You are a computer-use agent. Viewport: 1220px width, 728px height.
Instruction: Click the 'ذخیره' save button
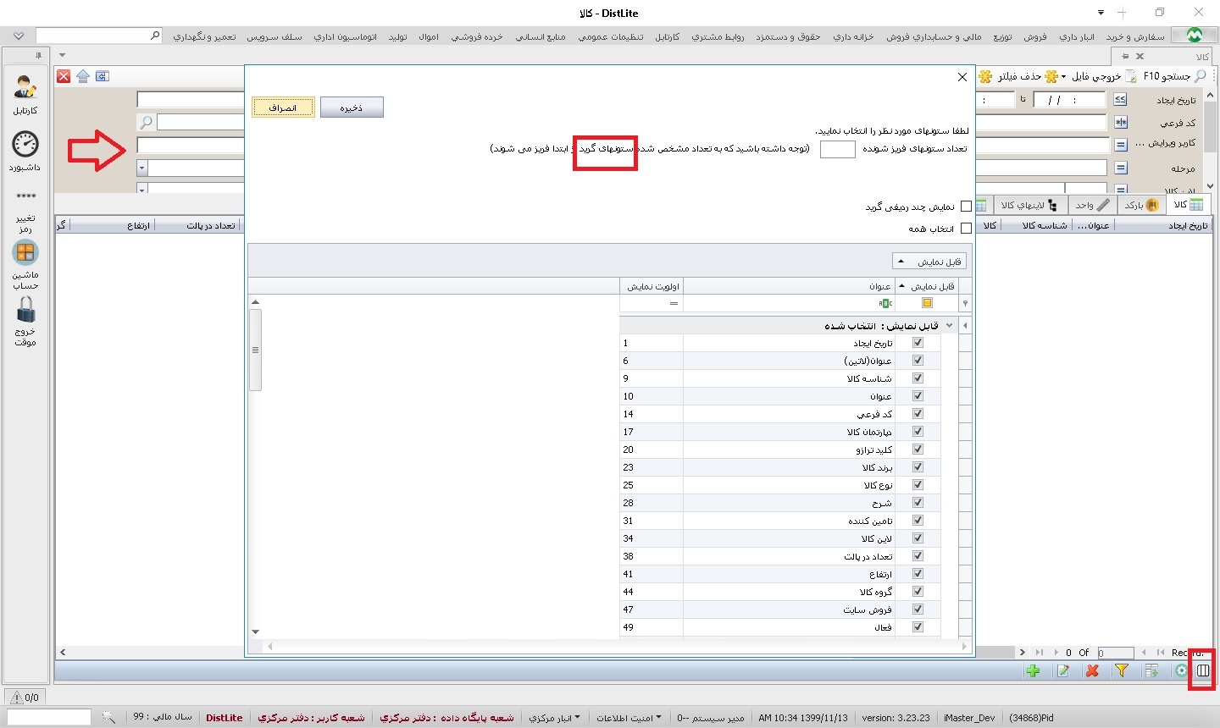(x=352, y=108)
